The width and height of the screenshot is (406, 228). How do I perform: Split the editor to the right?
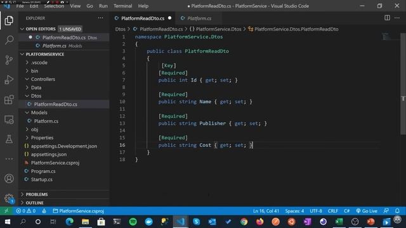pyautogui.click(x=387, y=18)
